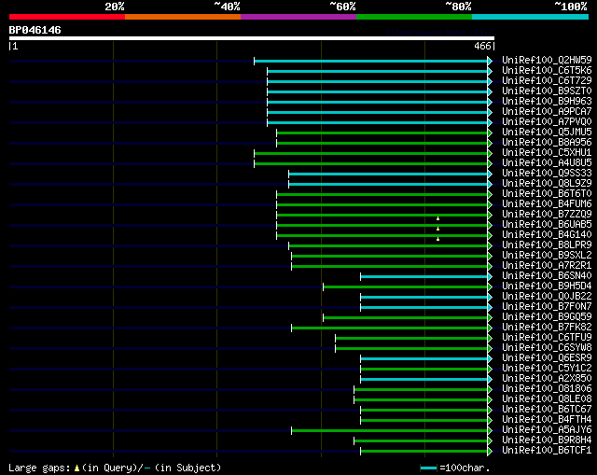Select label UniRef100_C5Y1C2
597x475 pixels.
click(547, 369)
